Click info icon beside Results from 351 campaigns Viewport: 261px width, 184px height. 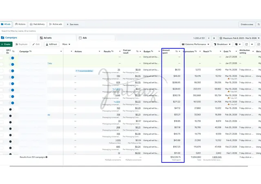click(x=46, y=157)
